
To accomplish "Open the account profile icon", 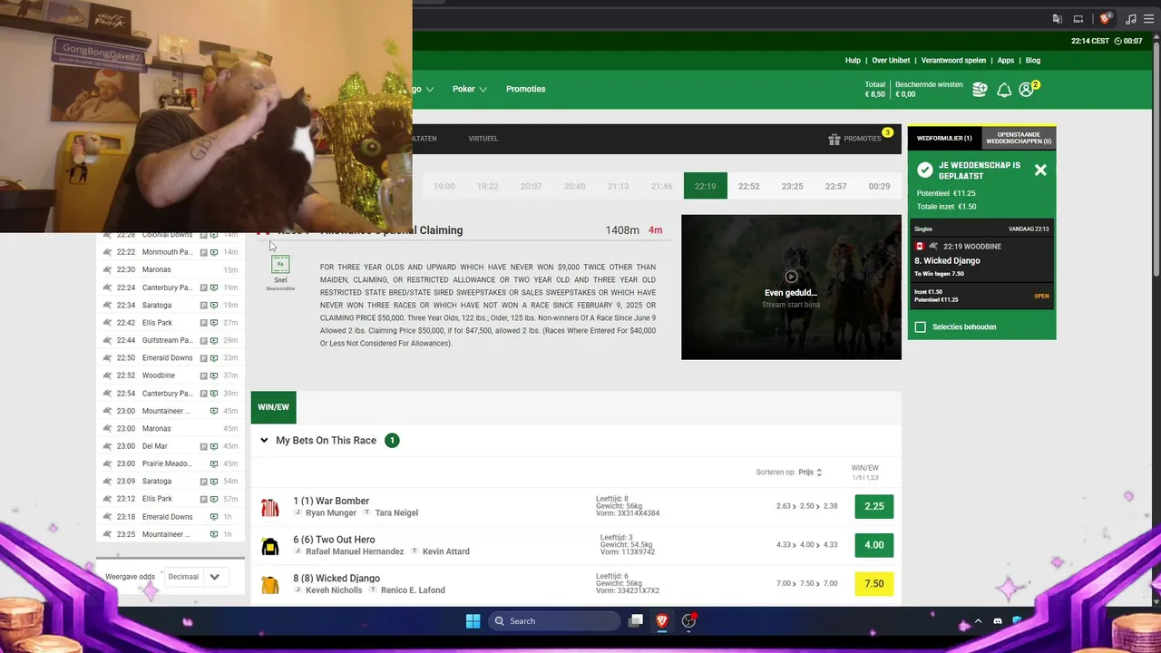I will (x=1026, y=90).
